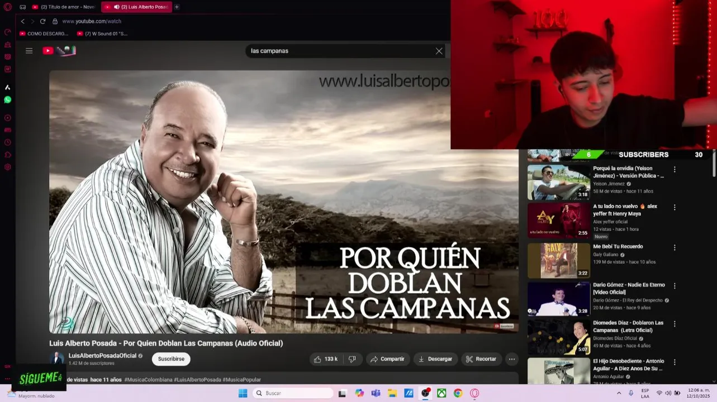Open Wi-Fi network status icon
The height and width of the screenshot is (402, 717).
[x=659, y=393]
